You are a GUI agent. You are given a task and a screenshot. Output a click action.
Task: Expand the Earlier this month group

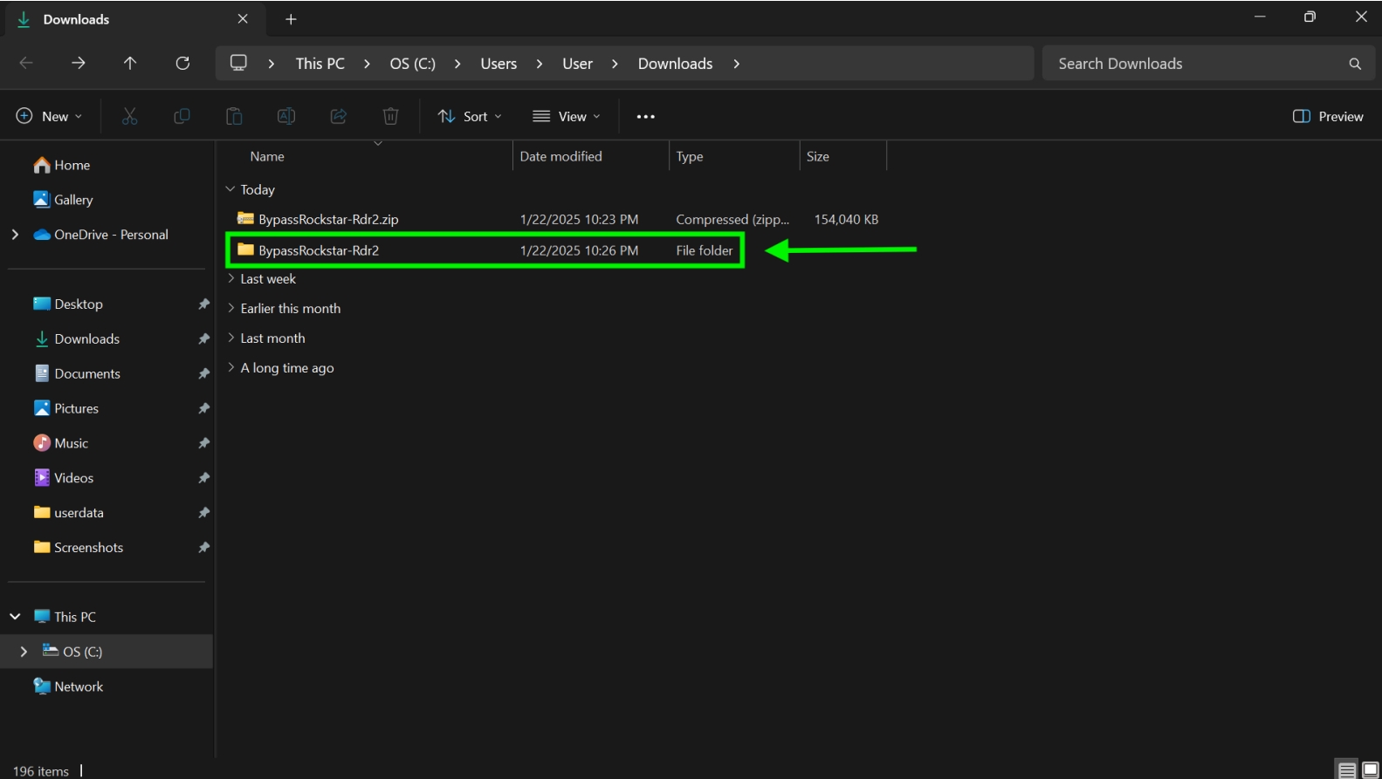pyautogui.click(x=230, y=308)
